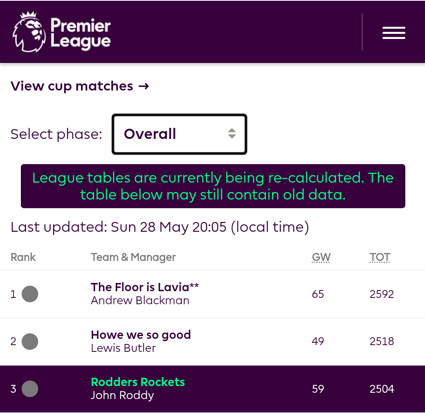Open The Floor is Lavia** team
Image resolution: width=425 pixels, height=414 pixels.
(145, 287)
